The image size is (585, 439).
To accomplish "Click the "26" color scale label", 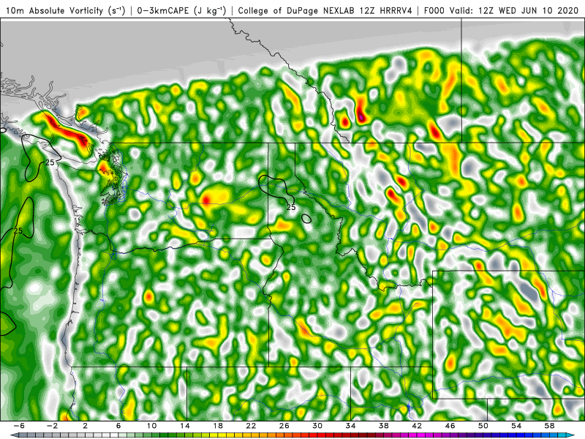I will pos(284,426).
